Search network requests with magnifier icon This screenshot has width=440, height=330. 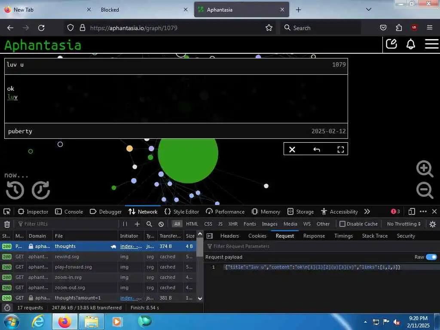[149, 224]
